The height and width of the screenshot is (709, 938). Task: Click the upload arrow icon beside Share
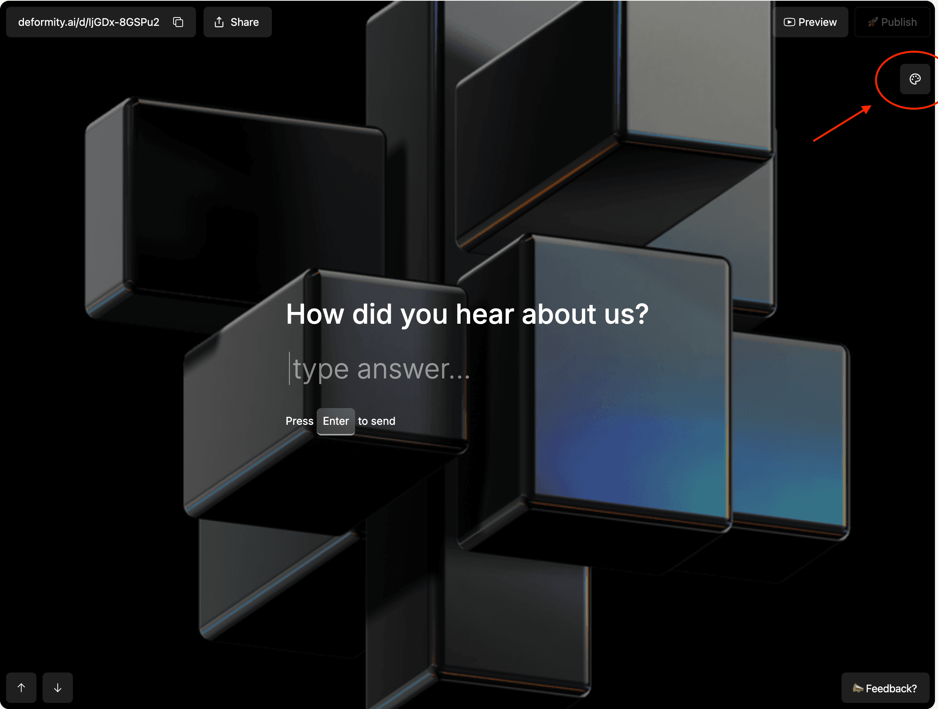(219, 22)
